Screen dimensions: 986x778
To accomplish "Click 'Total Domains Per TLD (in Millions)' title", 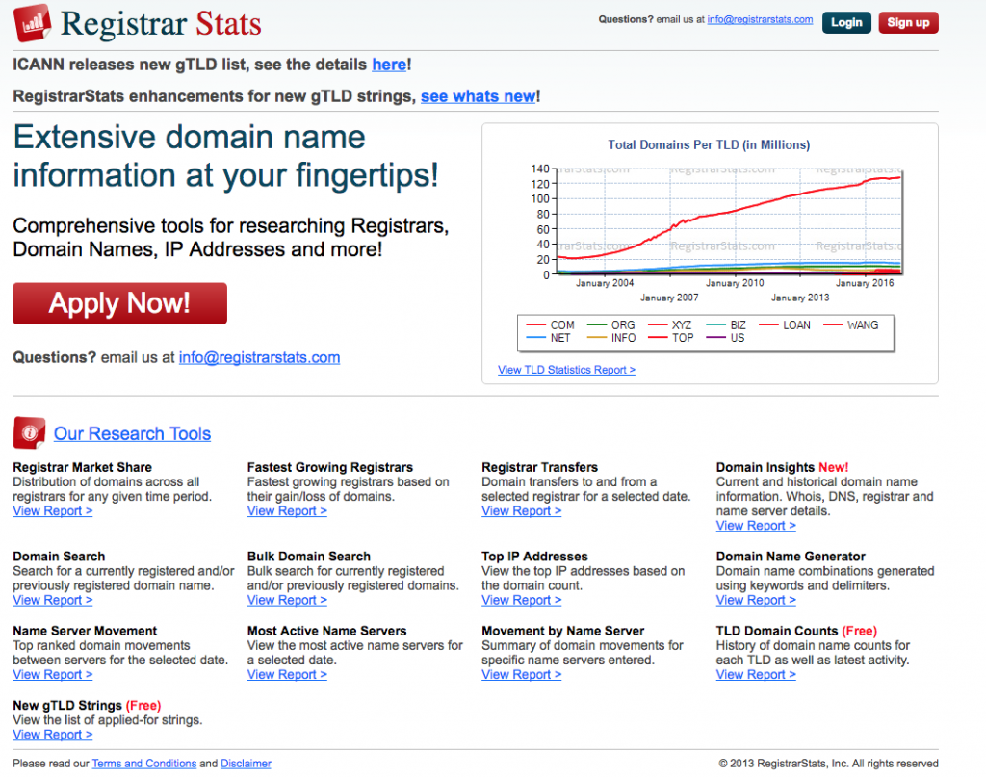I will point(709,144).
